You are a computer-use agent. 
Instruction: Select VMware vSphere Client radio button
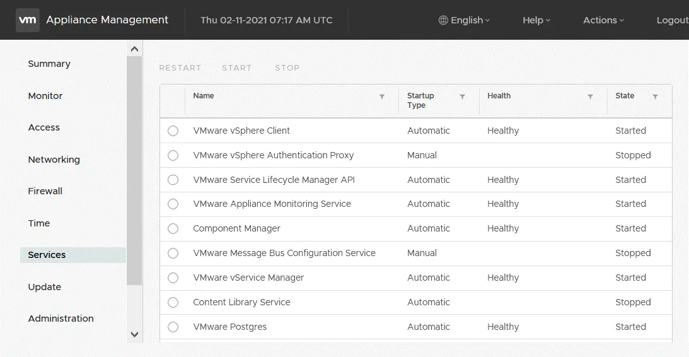[173, 131]
